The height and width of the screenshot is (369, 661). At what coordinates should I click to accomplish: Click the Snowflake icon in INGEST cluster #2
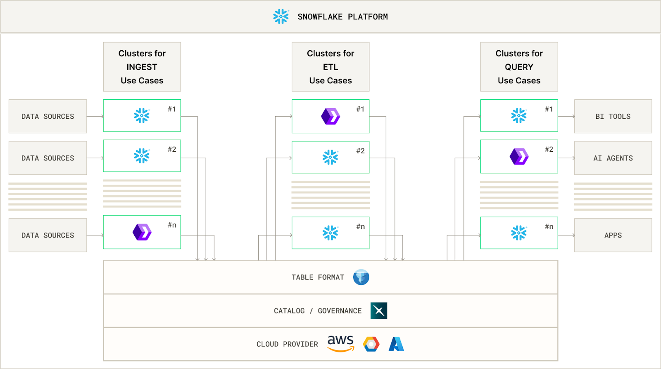tap(142, 156)
